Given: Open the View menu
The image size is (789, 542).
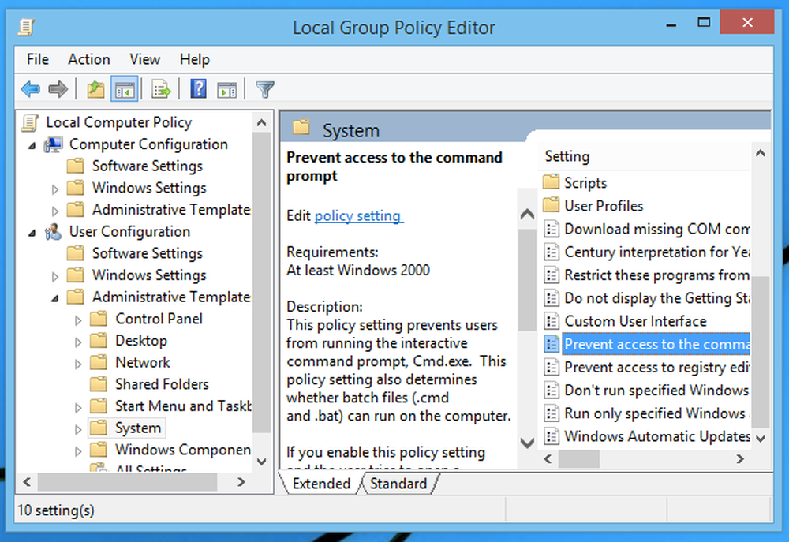Looking at the screenshot, I should pyautogui.click(x=145, y=59).
